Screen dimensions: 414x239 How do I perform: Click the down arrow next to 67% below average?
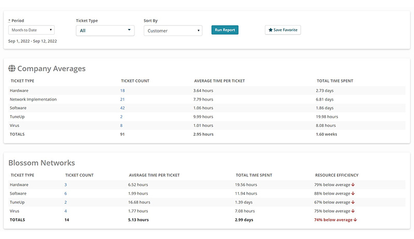click(x=353, y=202)
